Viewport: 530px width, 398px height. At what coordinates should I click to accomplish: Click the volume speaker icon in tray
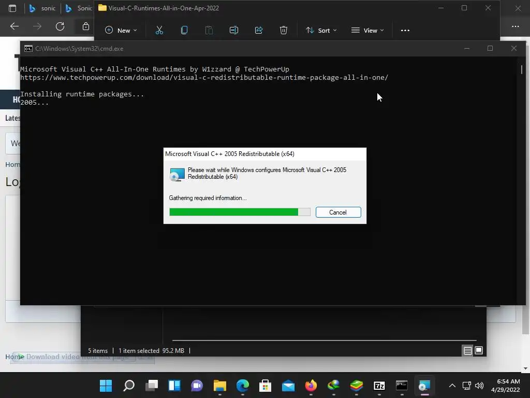pyautogui.click(x=479, y=386)
